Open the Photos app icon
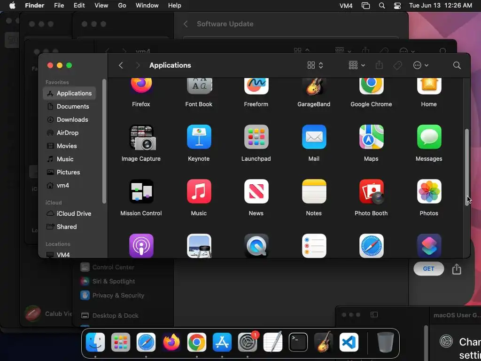The image size is (481, 361). (429, 191)
